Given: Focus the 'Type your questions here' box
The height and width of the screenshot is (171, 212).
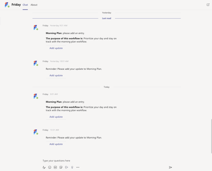Looking at the screenshot, I should point(107,161).
